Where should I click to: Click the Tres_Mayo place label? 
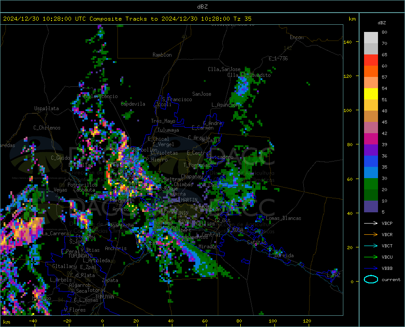tap(163, 121)
